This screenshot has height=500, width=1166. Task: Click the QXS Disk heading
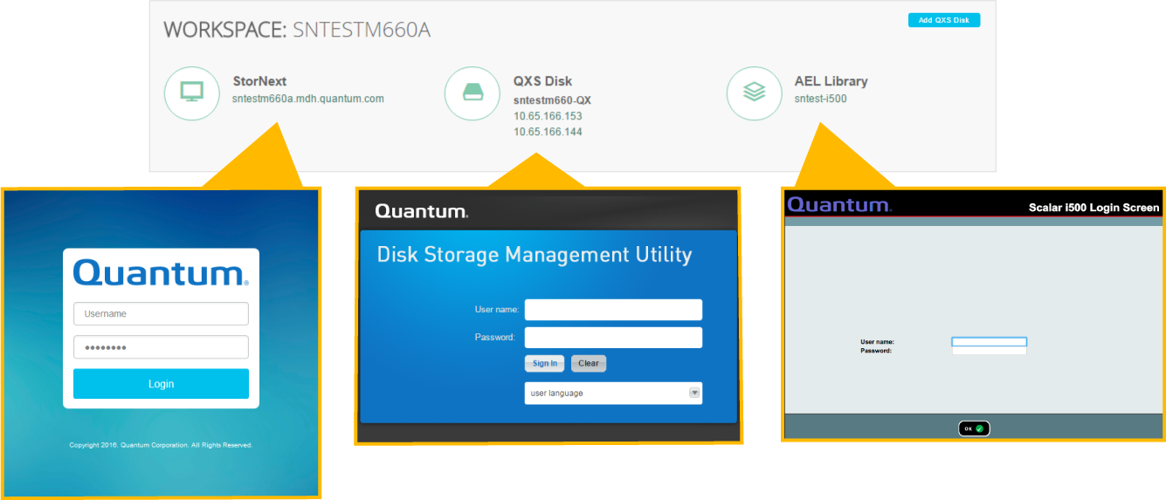point(542,81)
